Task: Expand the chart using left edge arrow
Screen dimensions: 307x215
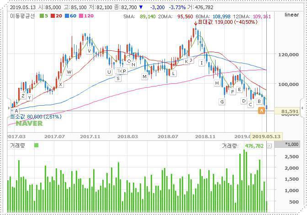Action: click(x=9, y=108)
